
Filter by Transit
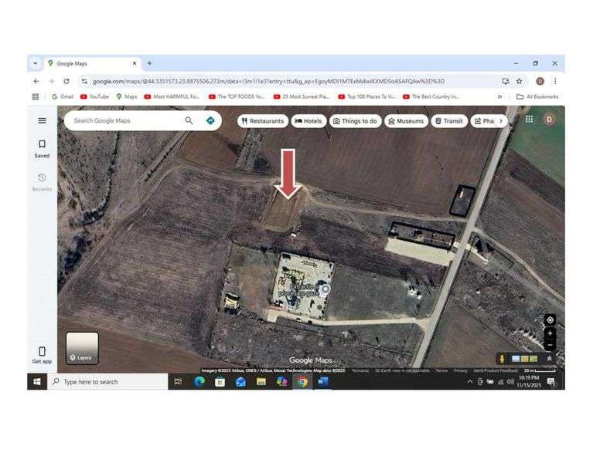click(449, 121)
